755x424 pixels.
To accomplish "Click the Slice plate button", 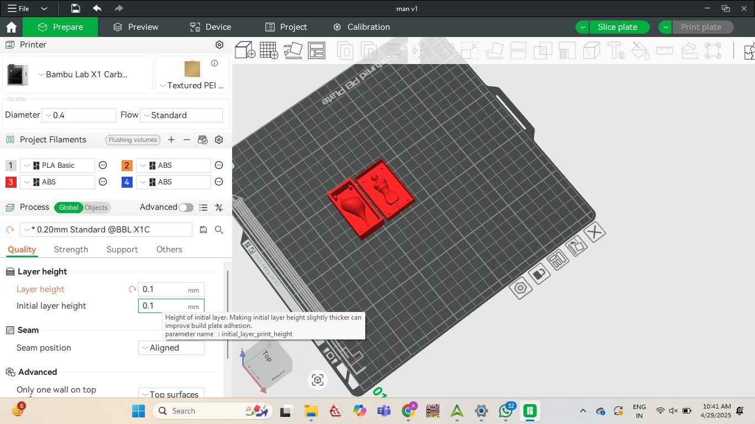I will 617,27.
